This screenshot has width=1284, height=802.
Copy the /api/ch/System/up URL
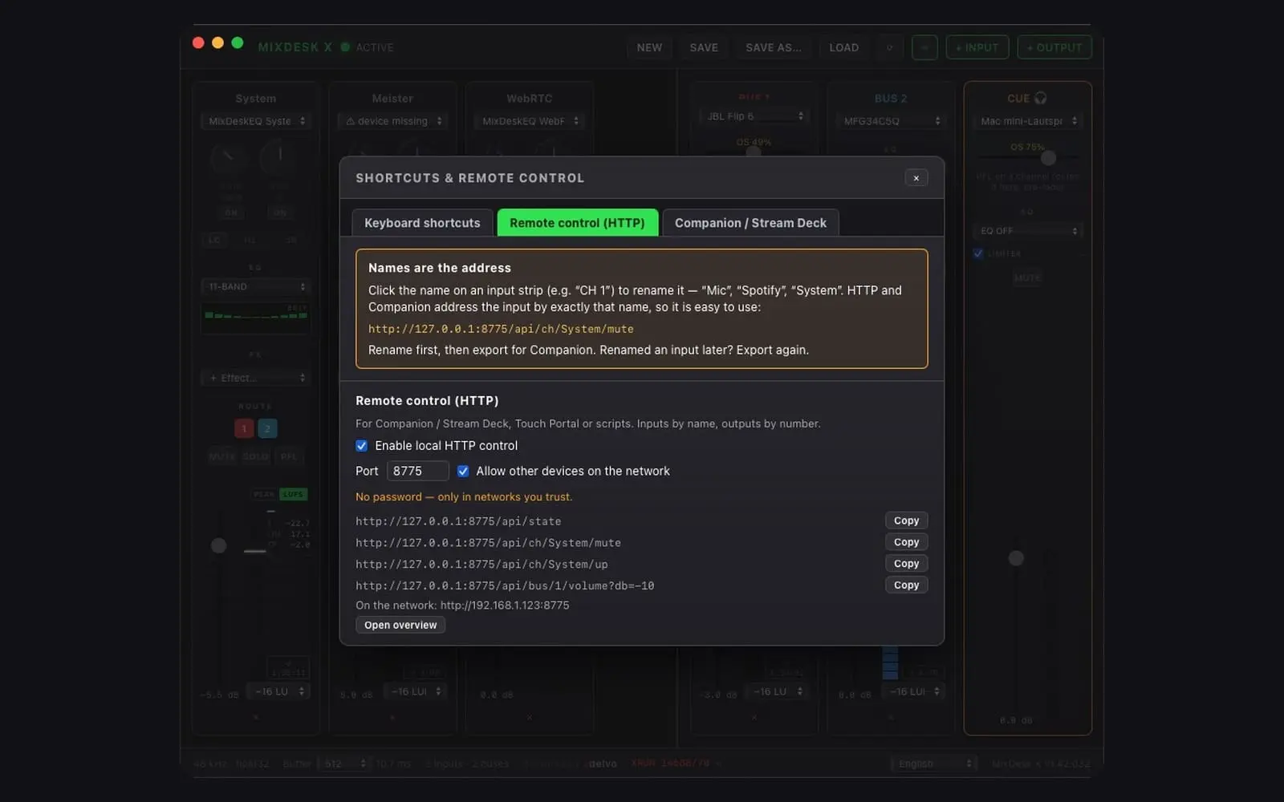906,564
